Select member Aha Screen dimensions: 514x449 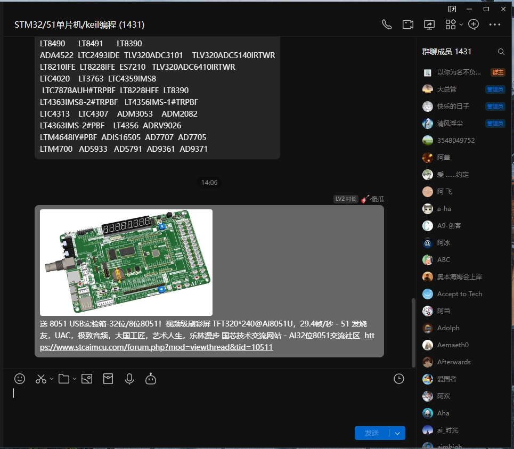click(463, 413)
